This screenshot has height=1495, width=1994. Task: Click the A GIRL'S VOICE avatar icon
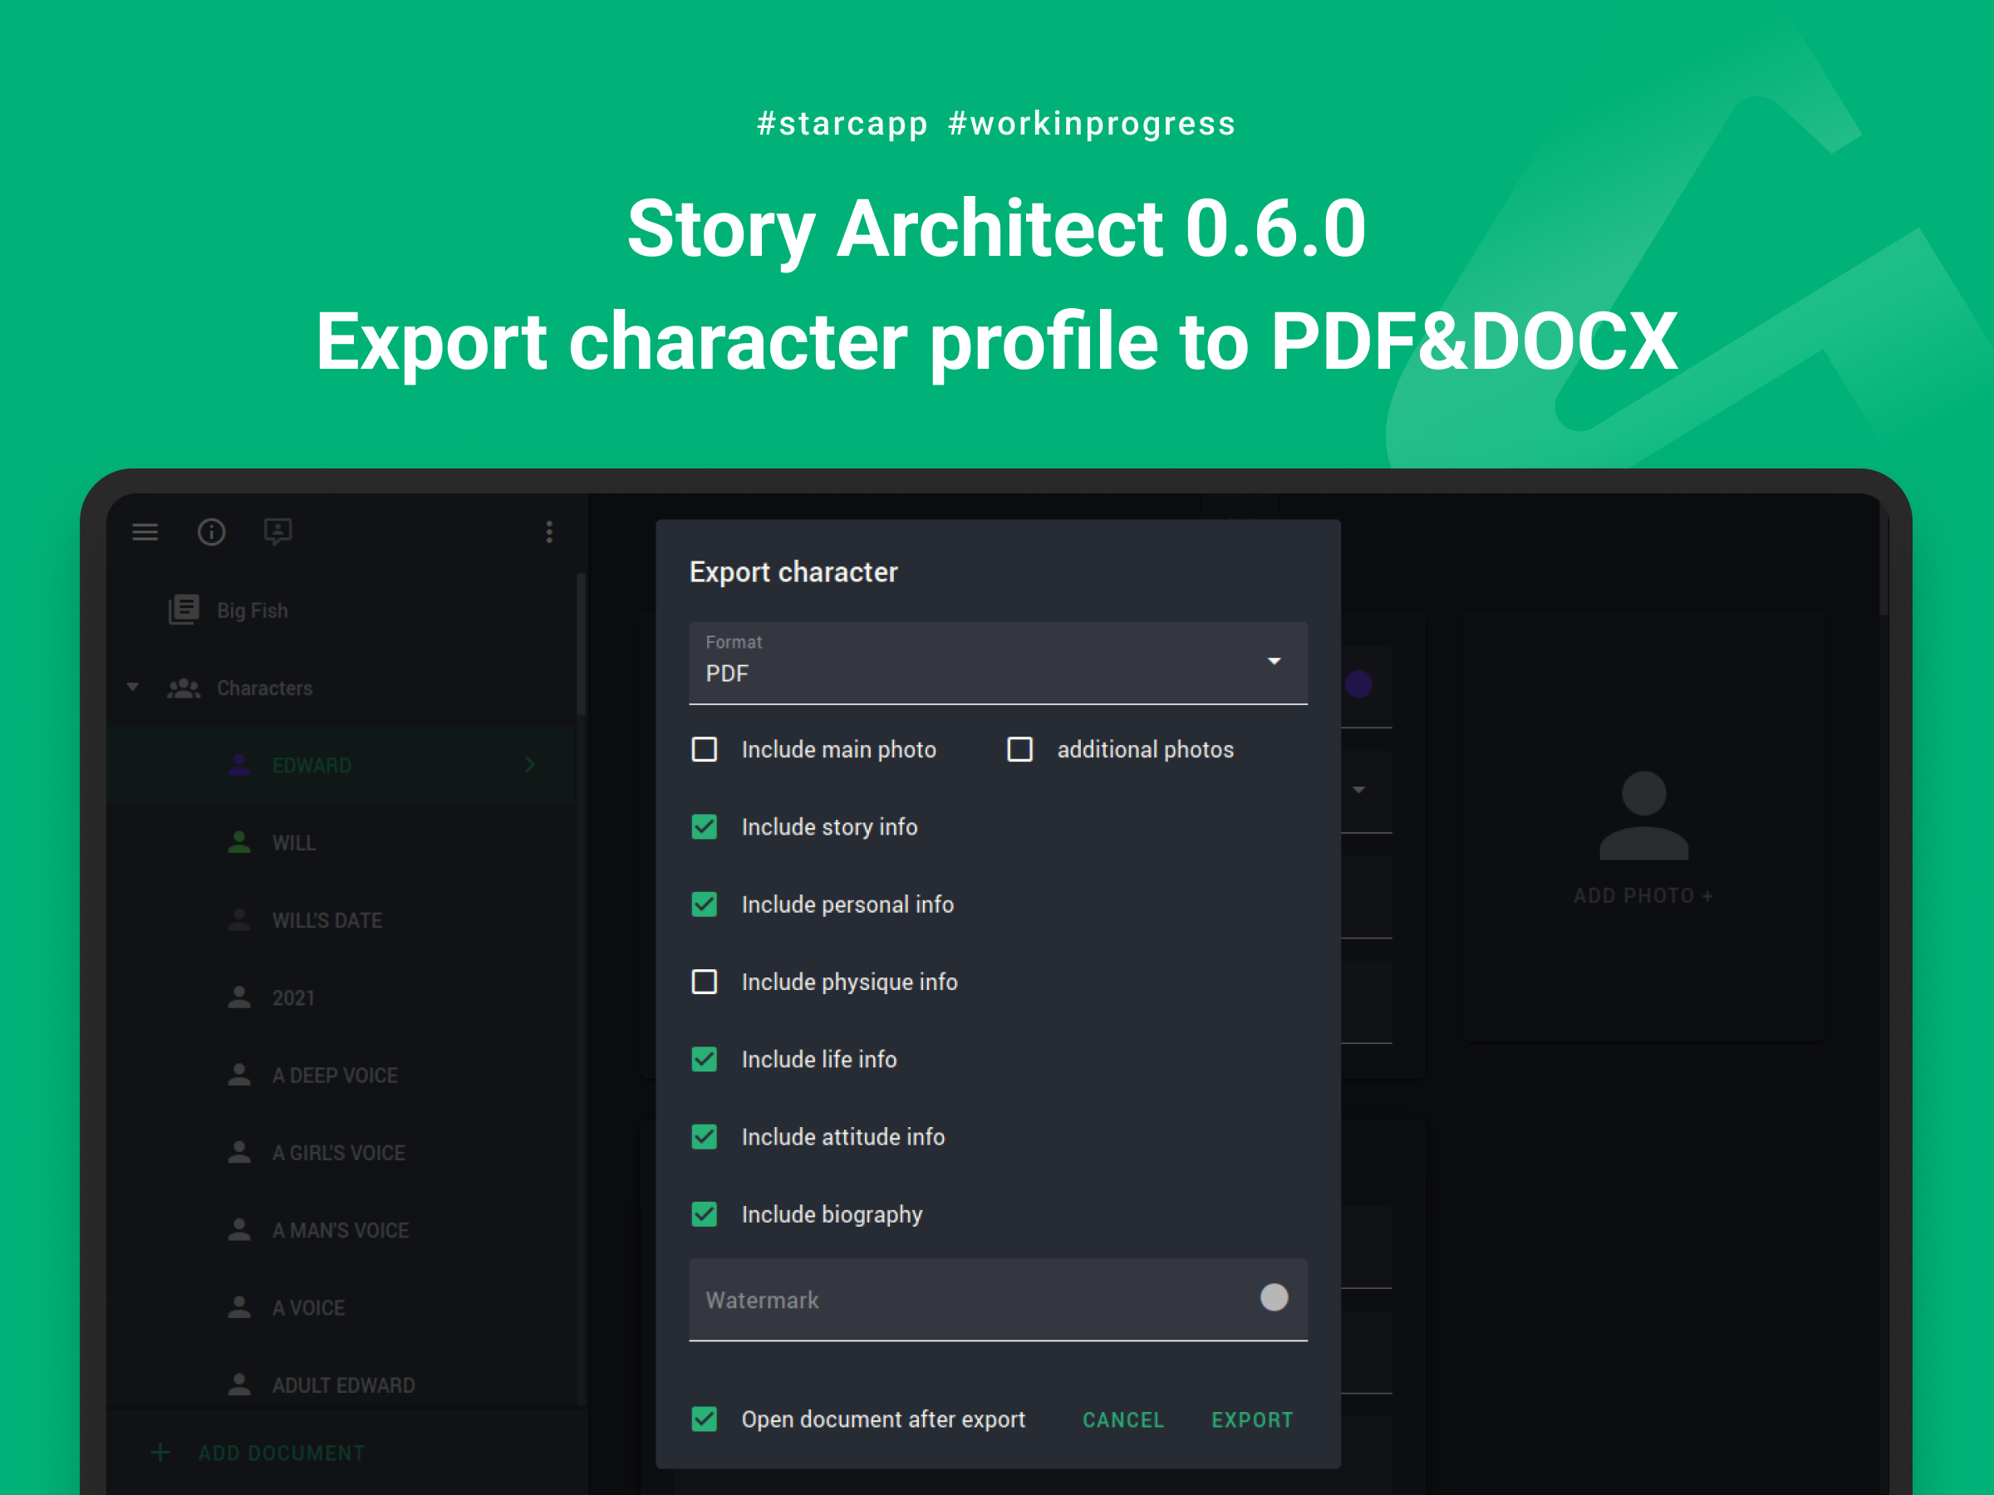[239, 1153]
